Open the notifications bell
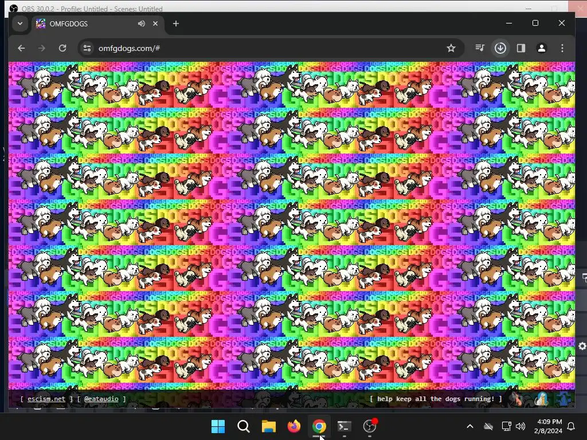This screenshot has height=440, width=587. click(572, 426)
